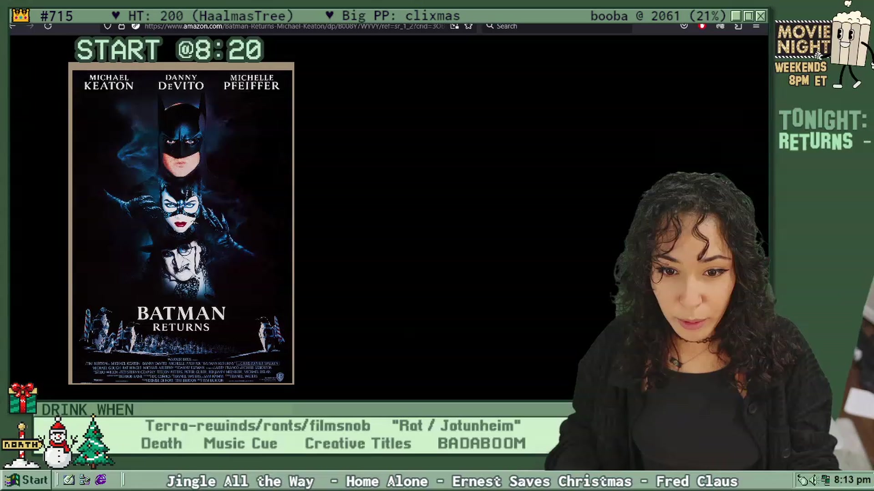Open the Internet Explorer quick launch icon
874x491 pixels.
click(101, 480)
